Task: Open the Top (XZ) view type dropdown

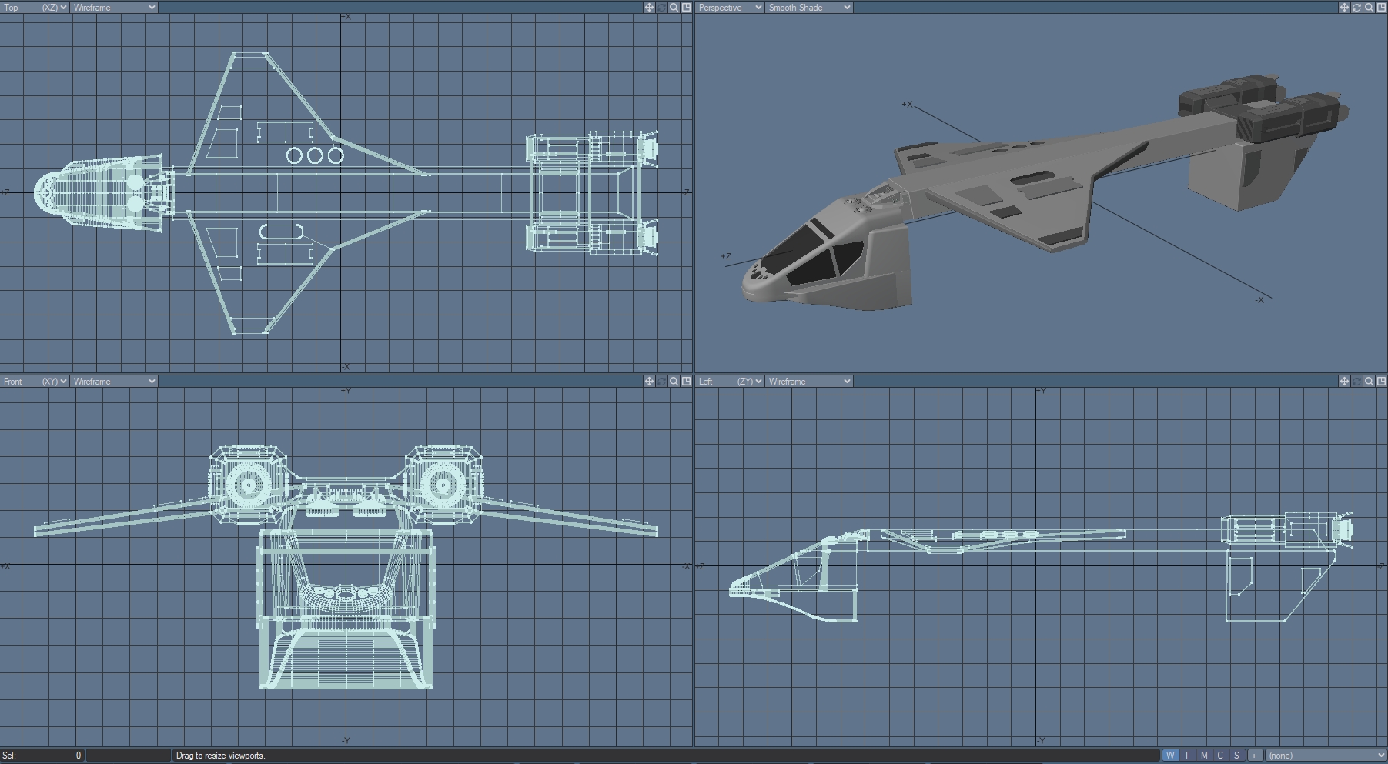Action: 35,8
